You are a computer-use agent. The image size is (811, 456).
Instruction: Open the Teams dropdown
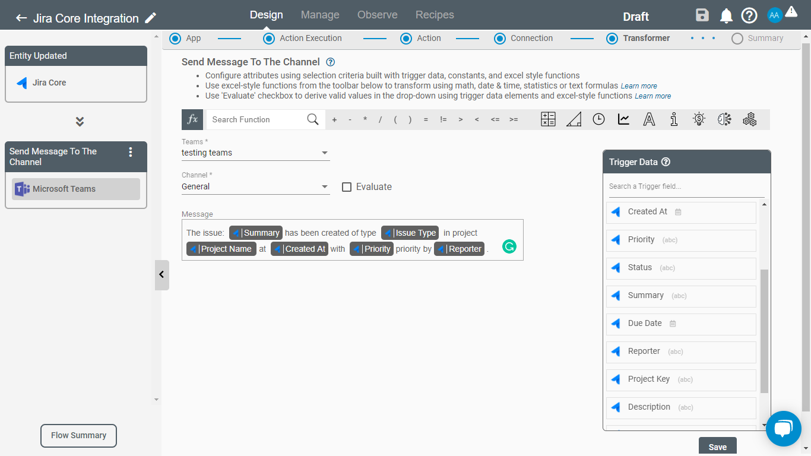click(x=255, y=153)
